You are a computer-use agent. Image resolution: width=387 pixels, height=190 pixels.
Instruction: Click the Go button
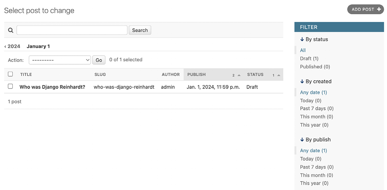[x=99, y=60]
